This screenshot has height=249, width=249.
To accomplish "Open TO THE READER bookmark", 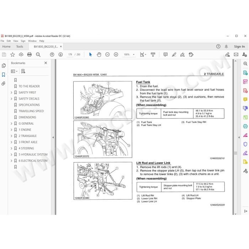I will click(29, 86).
